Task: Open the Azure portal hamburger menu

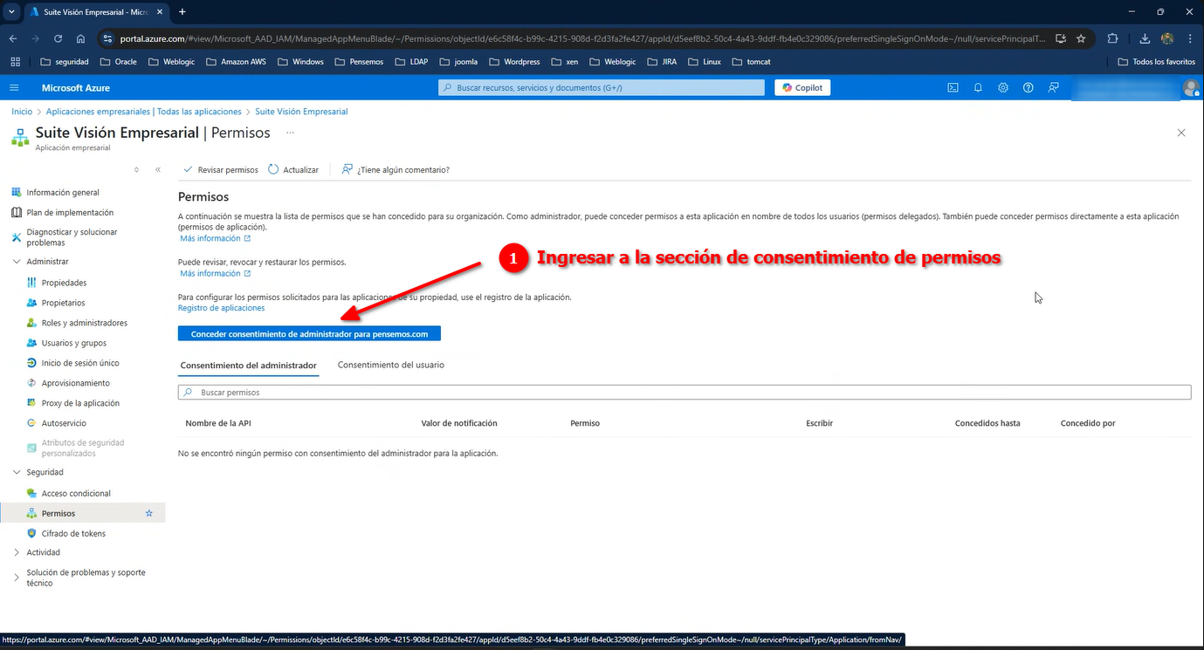Action: click(x=14, y=87)
